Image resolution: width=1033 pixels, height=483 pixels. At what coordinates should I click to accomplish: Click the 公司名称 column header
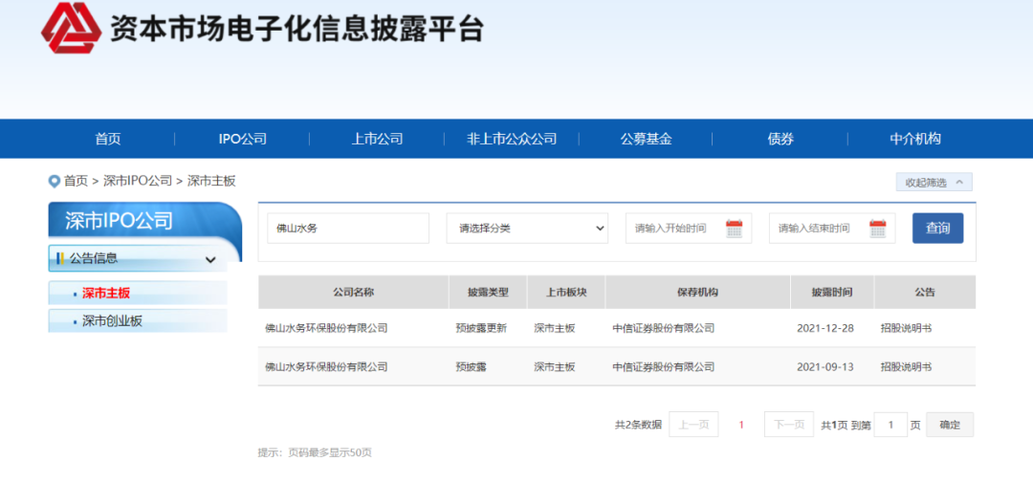tap(353, 292)
